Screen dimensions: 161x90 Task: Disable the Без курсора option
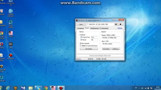[x=80, y=43]
